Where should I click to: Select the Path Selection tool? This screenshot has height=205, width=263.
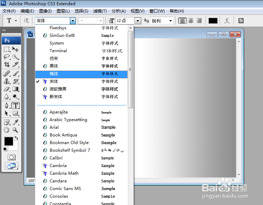pyautogui.click(x=7, y=113)
